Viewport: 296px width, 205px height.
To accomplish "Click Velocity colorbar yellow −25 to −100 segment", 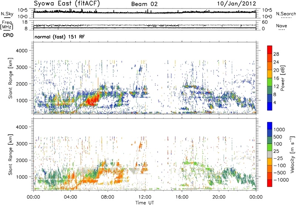I will 270,162.
